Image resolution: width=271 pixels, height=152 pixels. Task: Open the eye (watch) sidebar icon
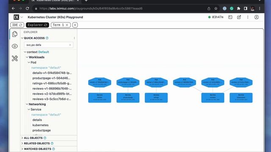click(15, 46)
